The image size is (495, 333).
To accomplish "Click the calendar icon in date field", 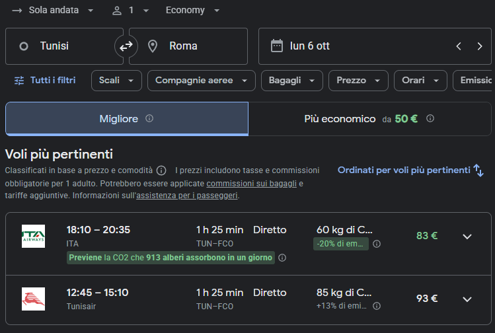I will pyautogui.click(x=276, y=46).
